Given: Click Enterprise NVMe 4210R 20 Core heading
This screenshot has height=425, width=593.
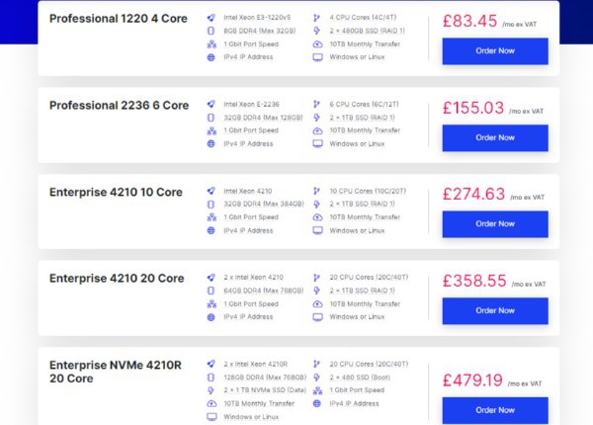Looking at the screenshot, I should click(x=116, y=372).
